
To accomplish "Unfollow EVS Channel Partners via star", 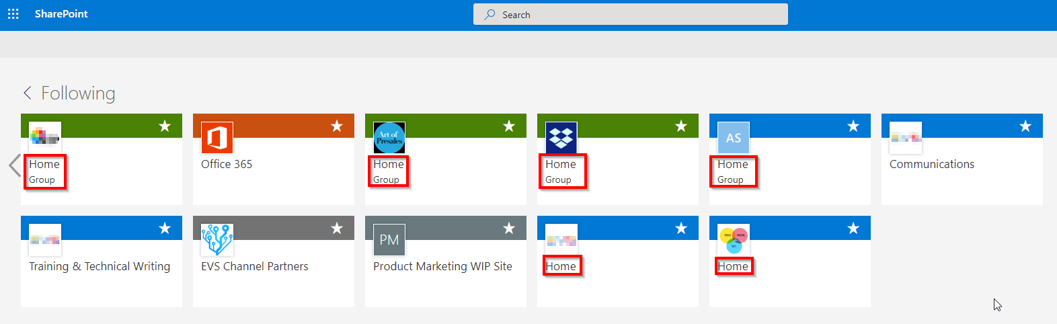I will pyautogui.click(x=337, y=228).
